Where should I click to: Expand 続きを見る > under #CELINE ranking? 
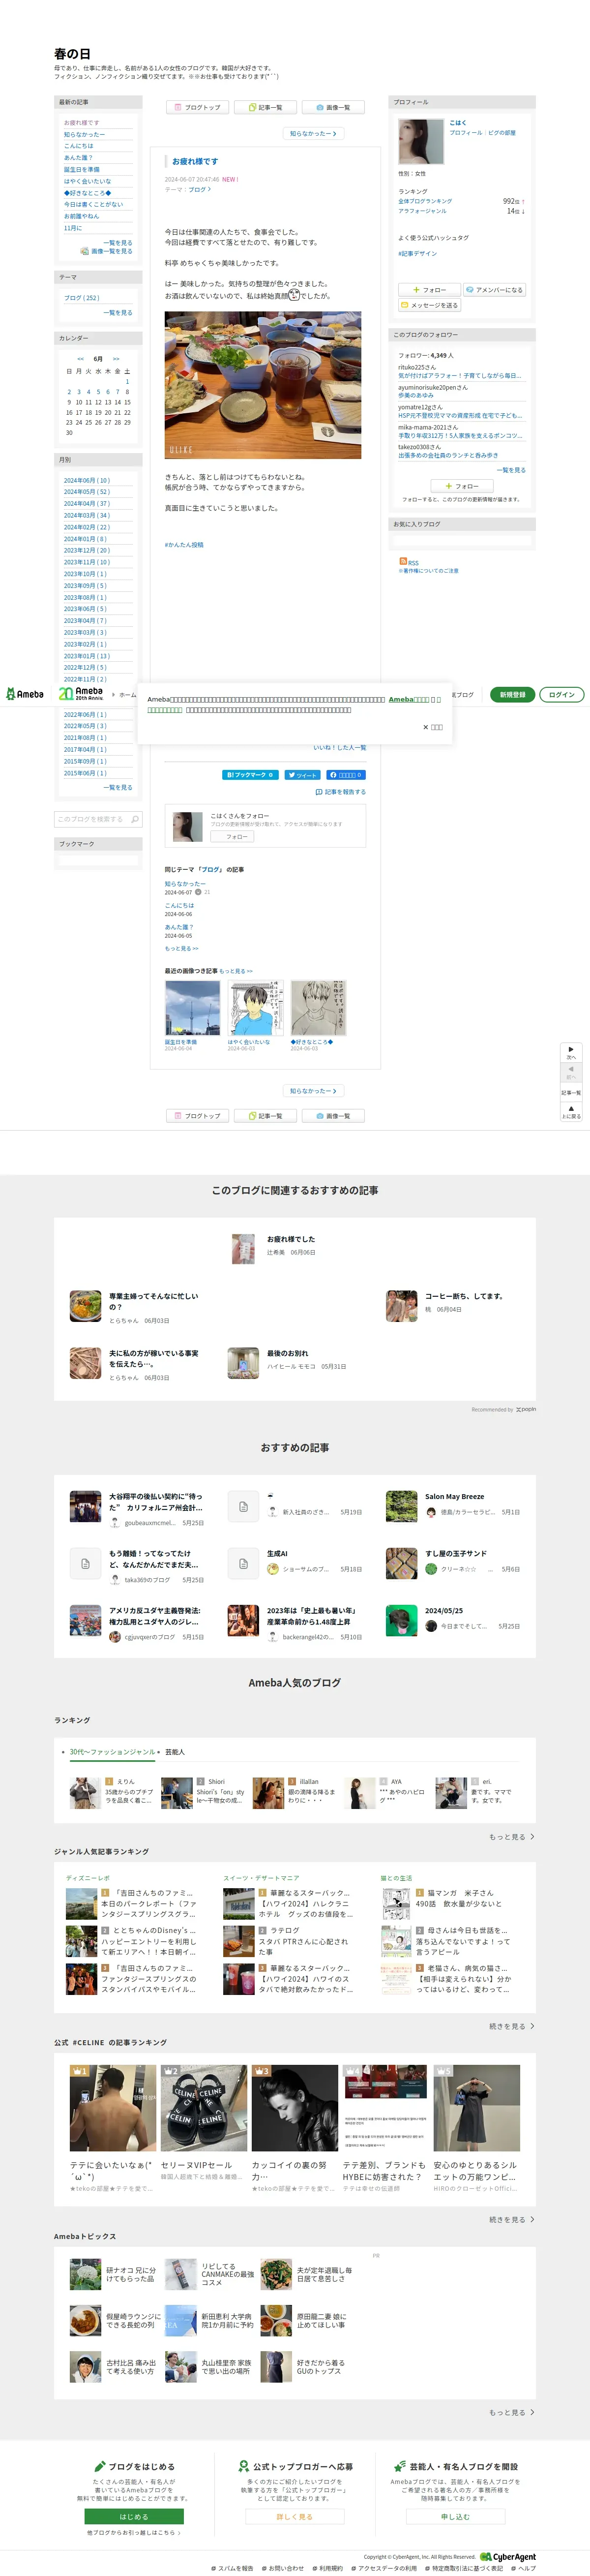click(512, 2219)
